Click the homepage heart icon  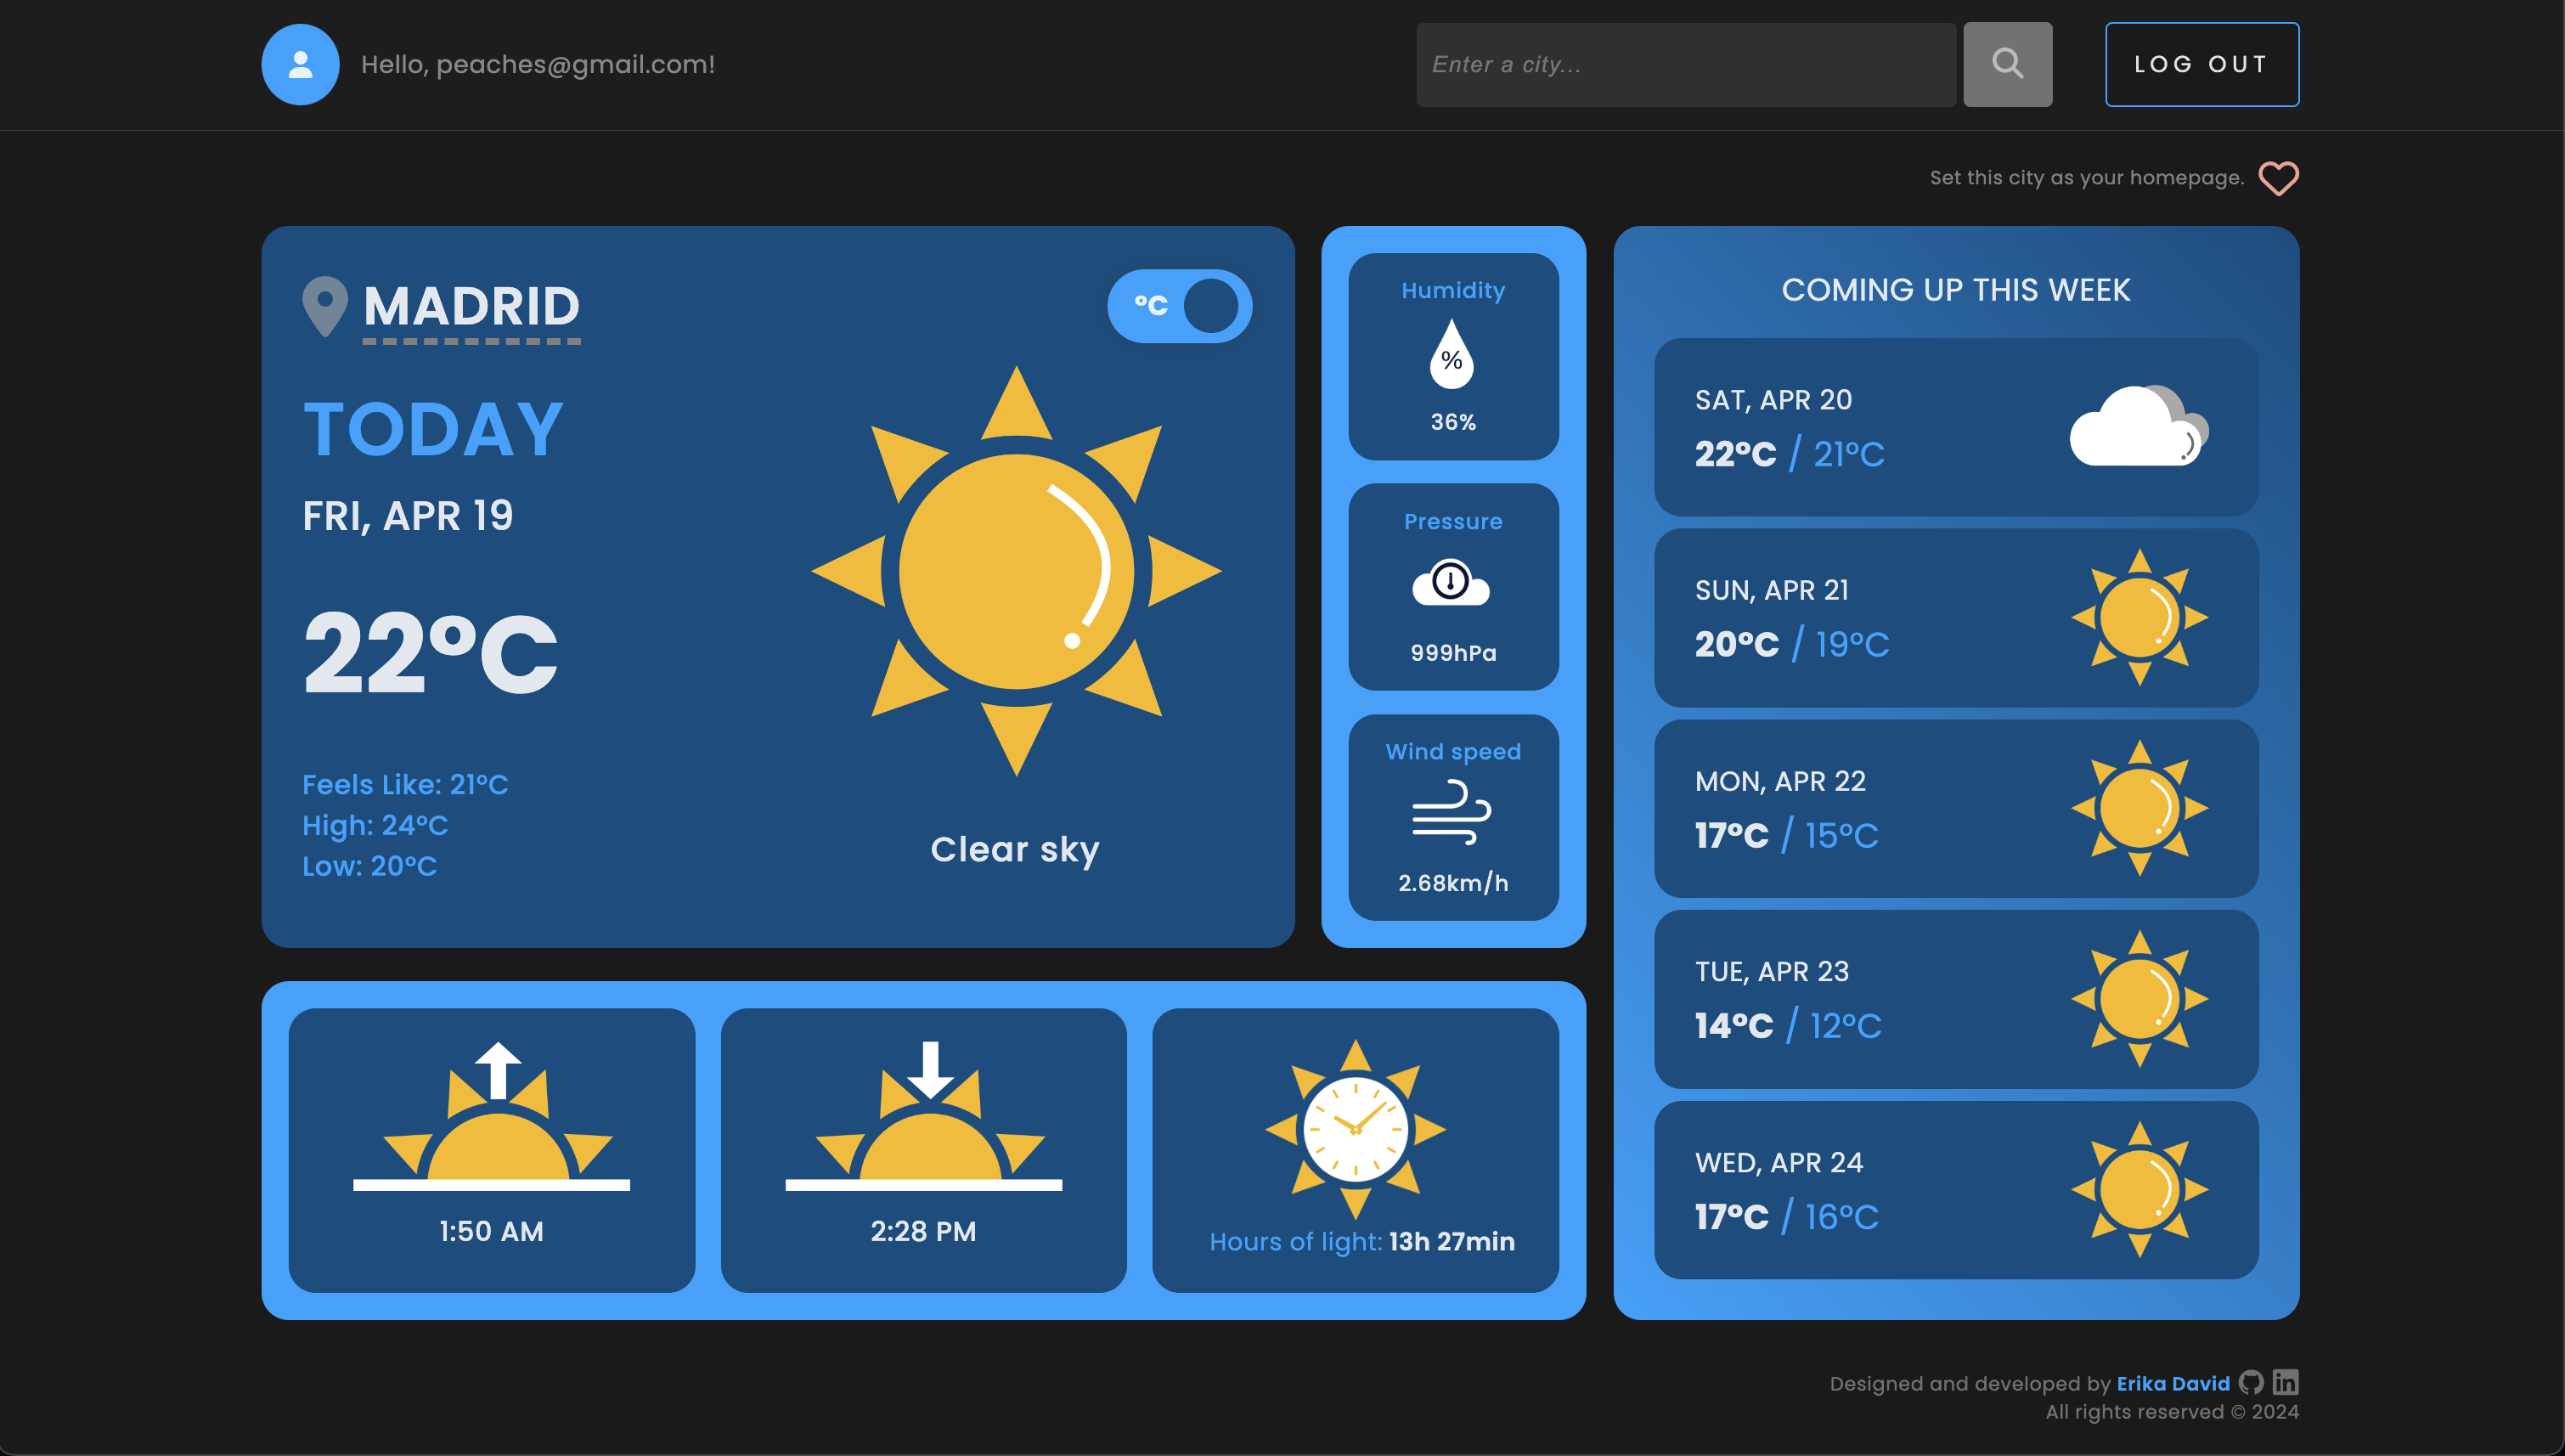point(2280,178)
